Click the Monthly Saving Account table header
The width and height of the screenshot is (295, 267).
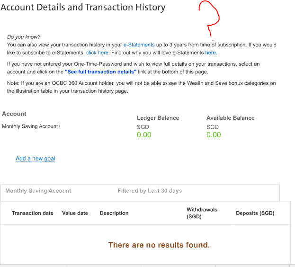(38, 191)
